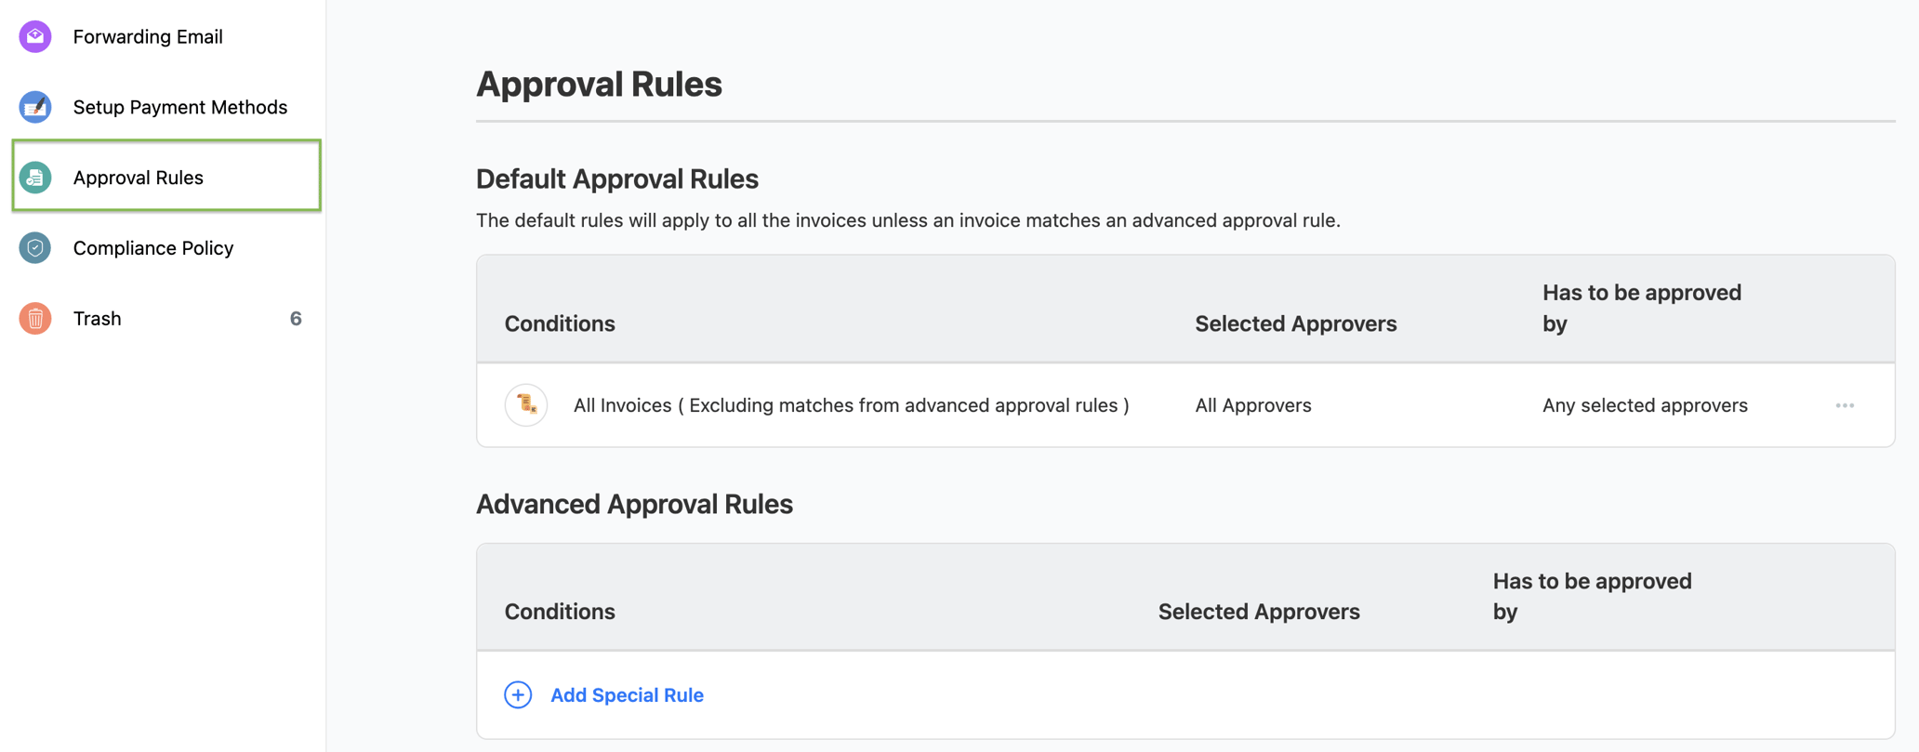The image size is (1919, 752).
Task: Select the Approval Rules sidebar entry
Action: 139,177
